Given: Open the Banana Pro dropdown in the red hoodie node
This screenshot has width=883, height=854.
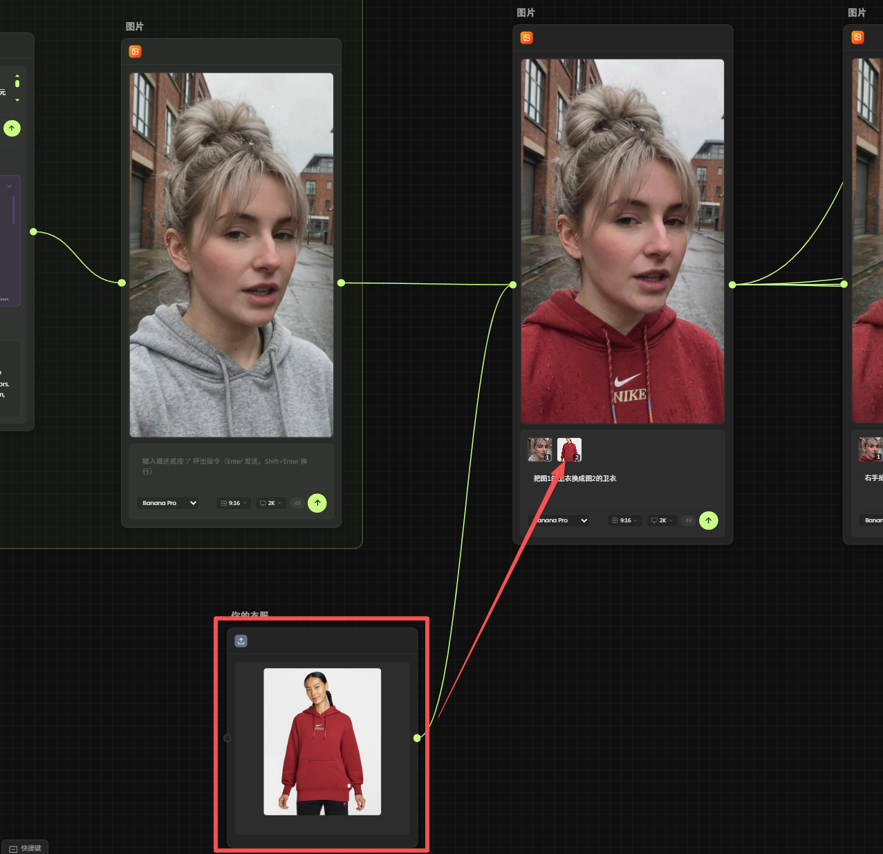Looking at the screenshot, I should click(x=561, y=520).
